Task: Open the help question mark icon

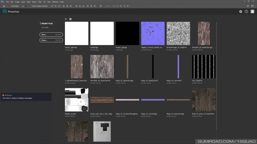Action: (x=246, y=12)
